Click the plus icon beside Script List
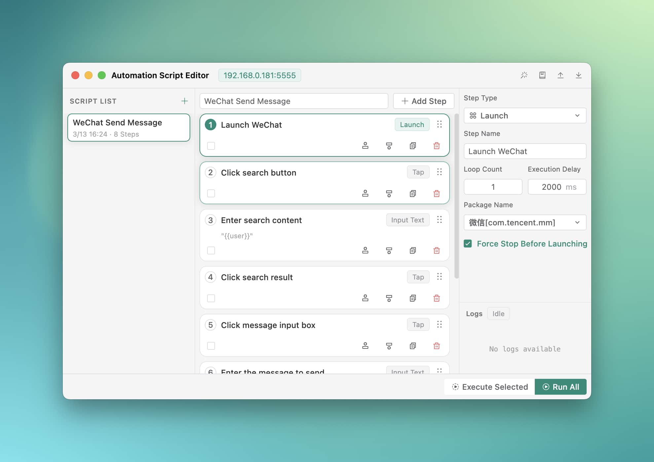654x462 pixels. pos(185,101)
